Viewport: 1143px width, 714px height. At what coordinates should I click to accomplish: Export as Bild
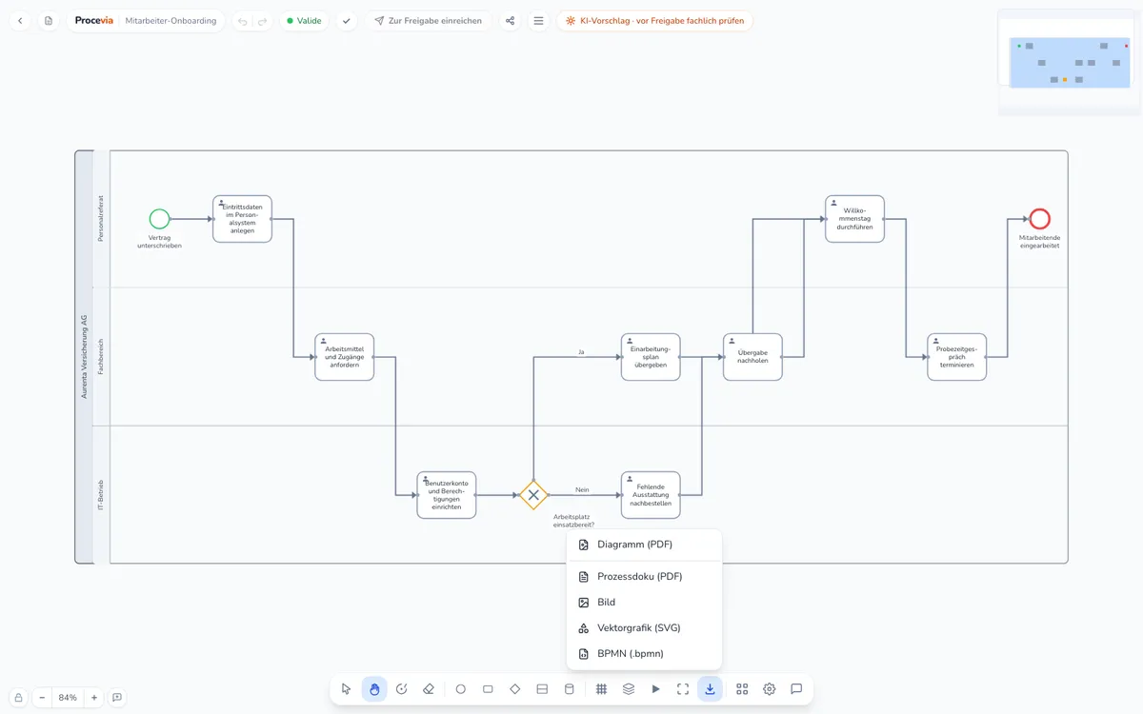point(644,603)
